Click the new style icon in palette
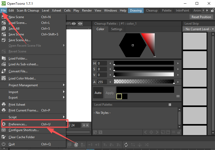 click(x=163, y=132)
